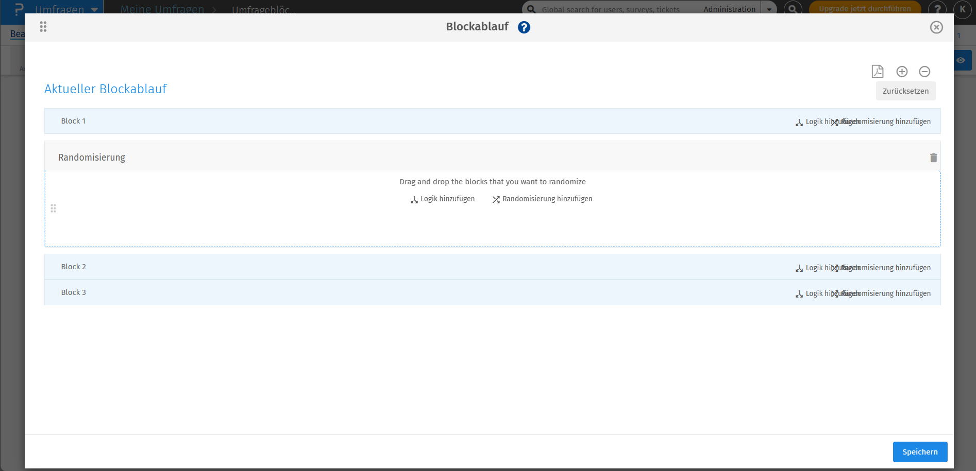
Task: Open the Umfragen dropdown in the background header
Action: tap(66, 9)
